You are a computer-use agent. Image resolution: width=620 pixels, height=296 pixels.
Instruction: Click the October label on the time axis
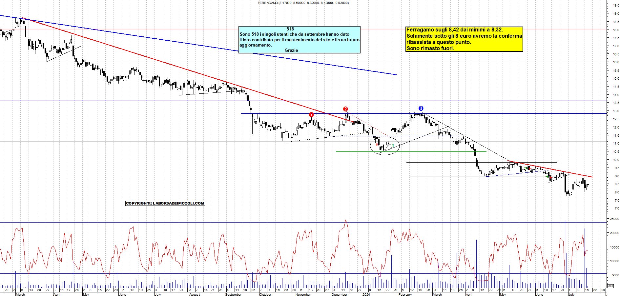click(x=265, y=294)
